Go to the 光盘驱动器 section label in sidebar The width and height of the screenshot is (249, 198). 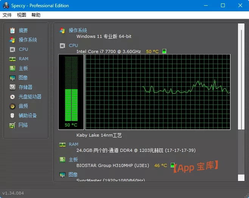pyautogui.click(x=30, y=97)
